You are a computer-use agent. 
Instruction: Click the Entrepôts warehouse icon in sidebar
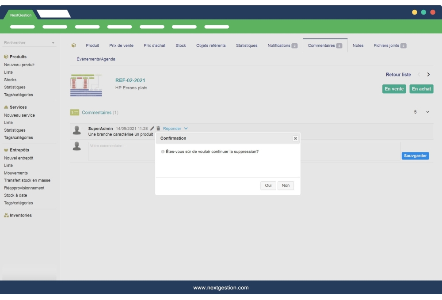point(5,150)
